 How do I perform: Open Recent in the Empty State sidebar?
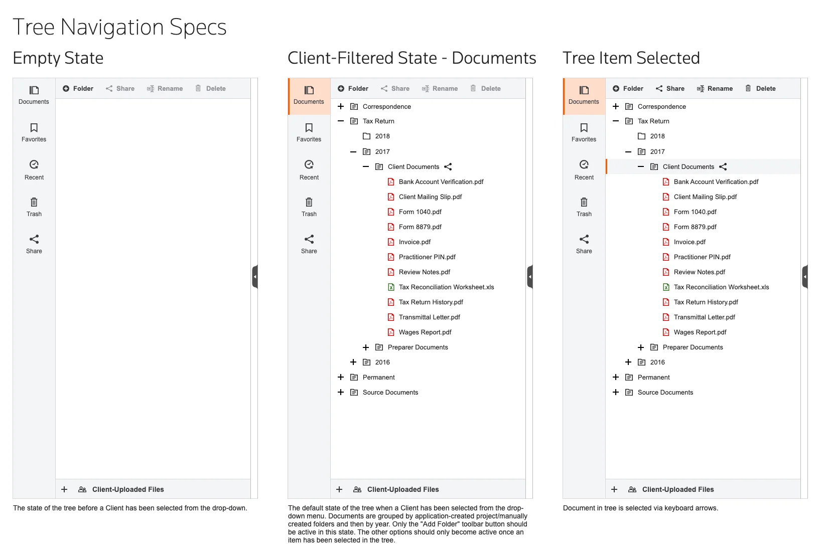click(34, 170)
